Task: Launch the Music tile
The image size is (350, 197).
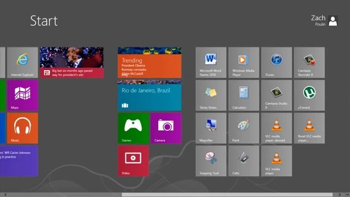Action: click(22, 128)
